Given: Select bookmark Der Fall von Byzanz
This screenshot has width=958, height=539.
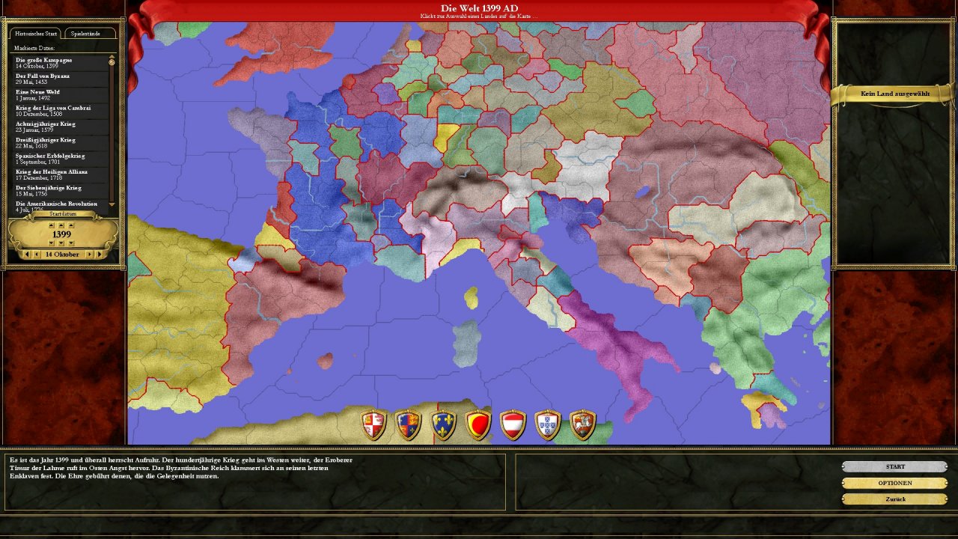Looking at the screenshot, I should pyautogui.click(x=61, y=79).
